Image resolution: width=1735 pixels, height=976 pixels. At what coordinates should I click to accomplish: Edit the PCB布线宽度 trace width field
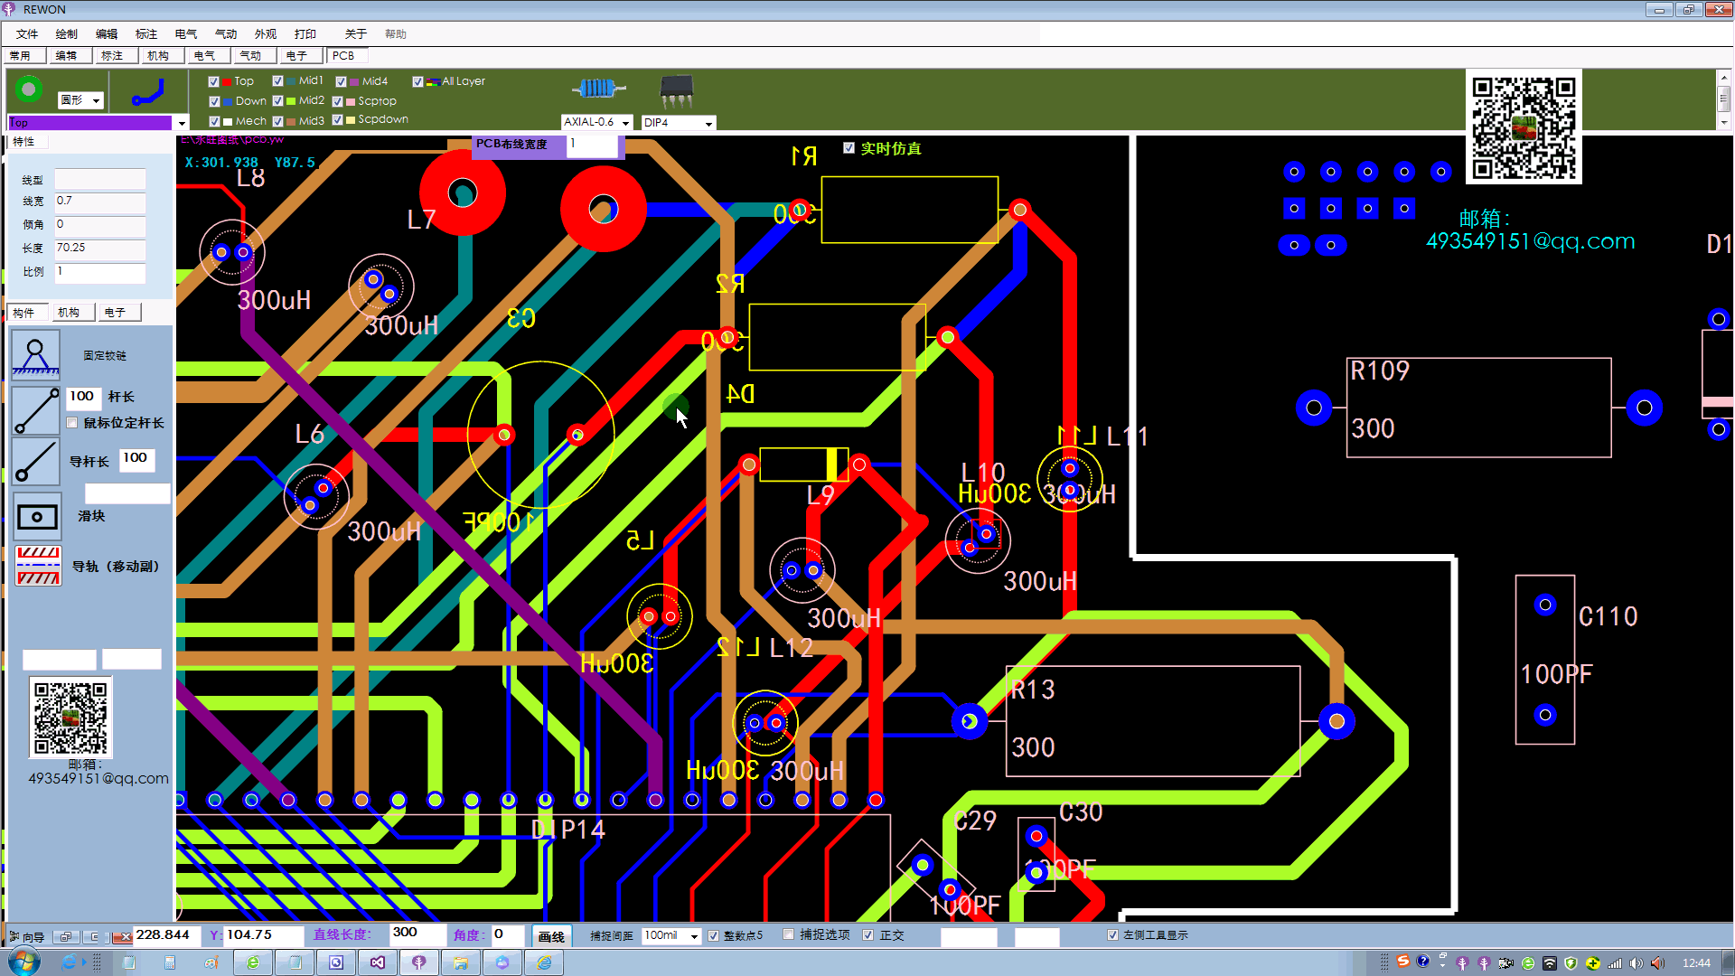(593, 145)
